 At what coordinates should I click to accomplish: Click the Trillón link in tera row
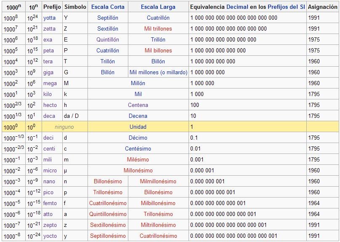[x=108, y=61]
